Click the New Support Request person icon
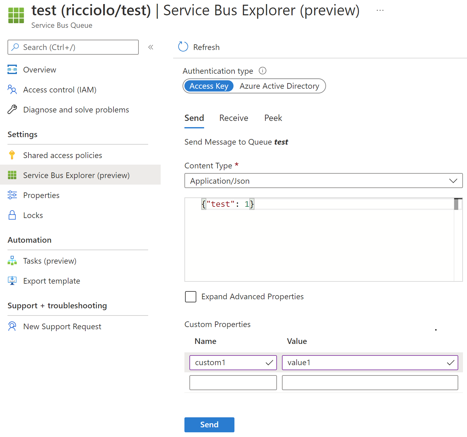This screenshot has height=437, width=467. click(12, 326)
